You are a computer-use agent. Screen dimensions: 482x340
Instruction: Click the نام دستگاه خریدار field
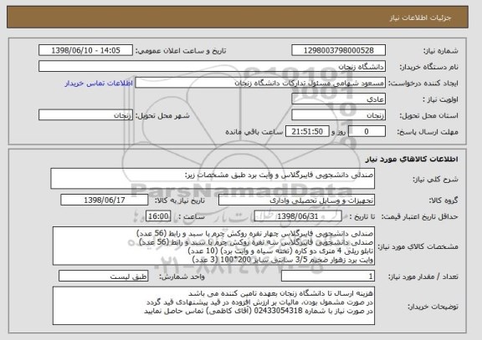212,67
